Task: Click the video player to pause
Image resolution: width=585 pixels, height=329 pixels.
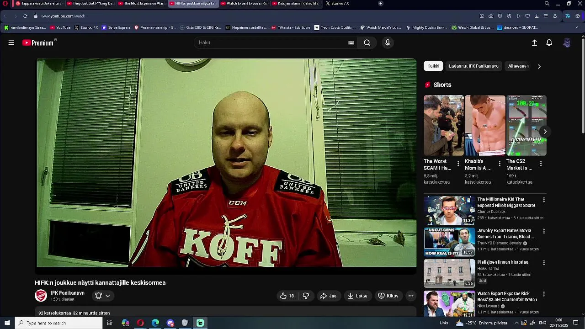Action: [x=226, y=163]
